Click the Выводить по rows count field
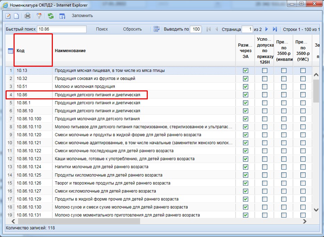324x237 pixels. (195, 29)
